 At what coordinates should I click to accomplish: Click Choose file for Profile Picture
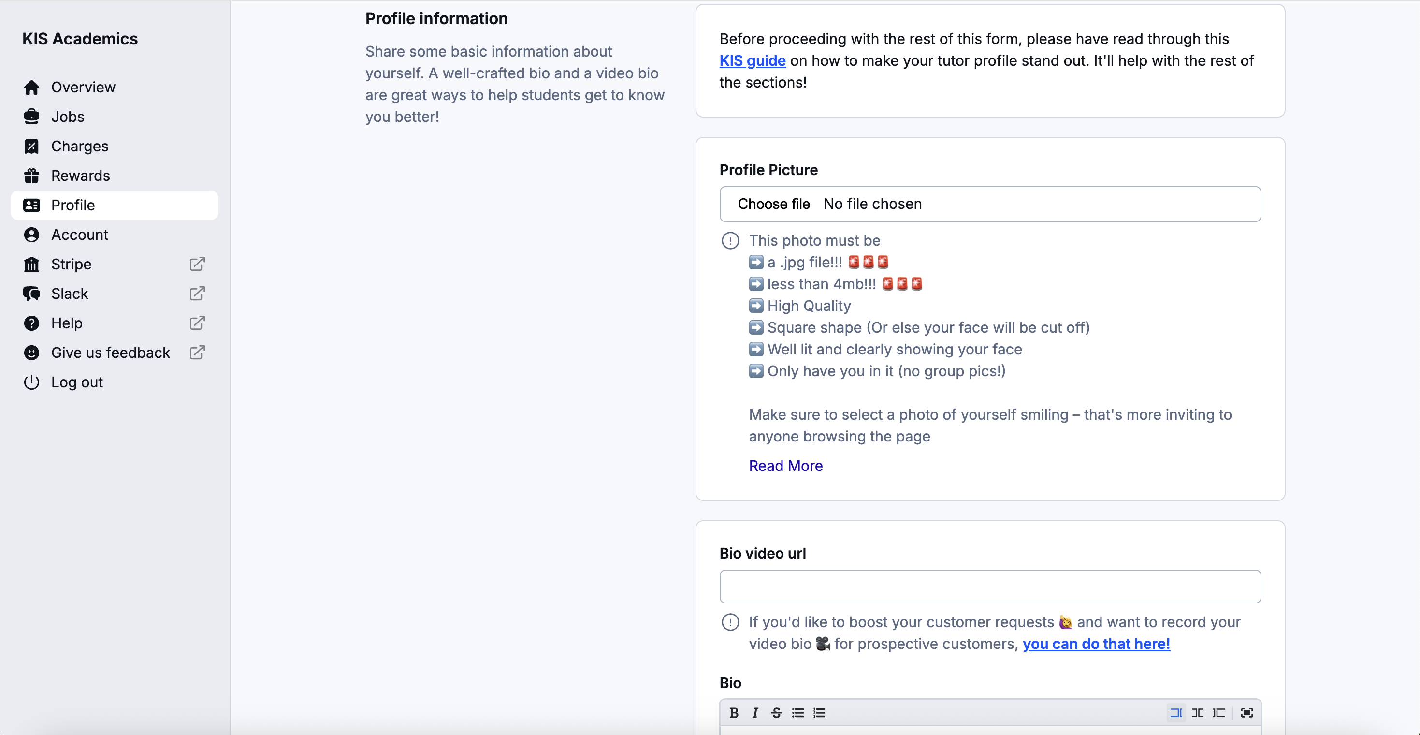pos(773,204)
